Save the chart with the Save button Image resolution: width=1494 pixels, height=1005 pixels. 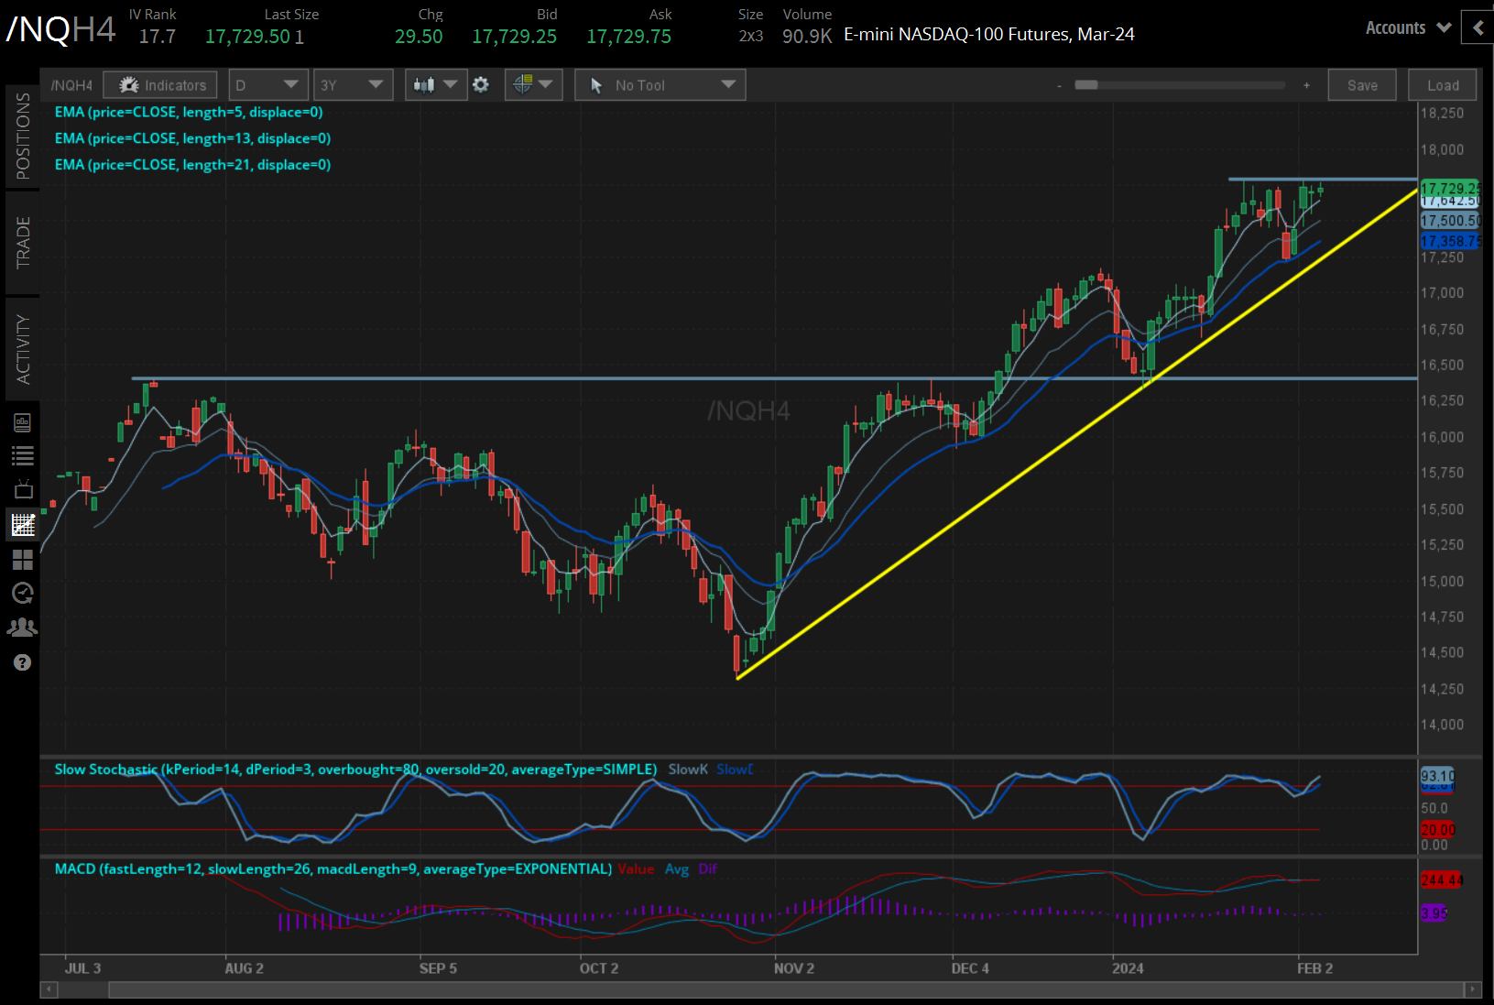(x=1362, y=84)
